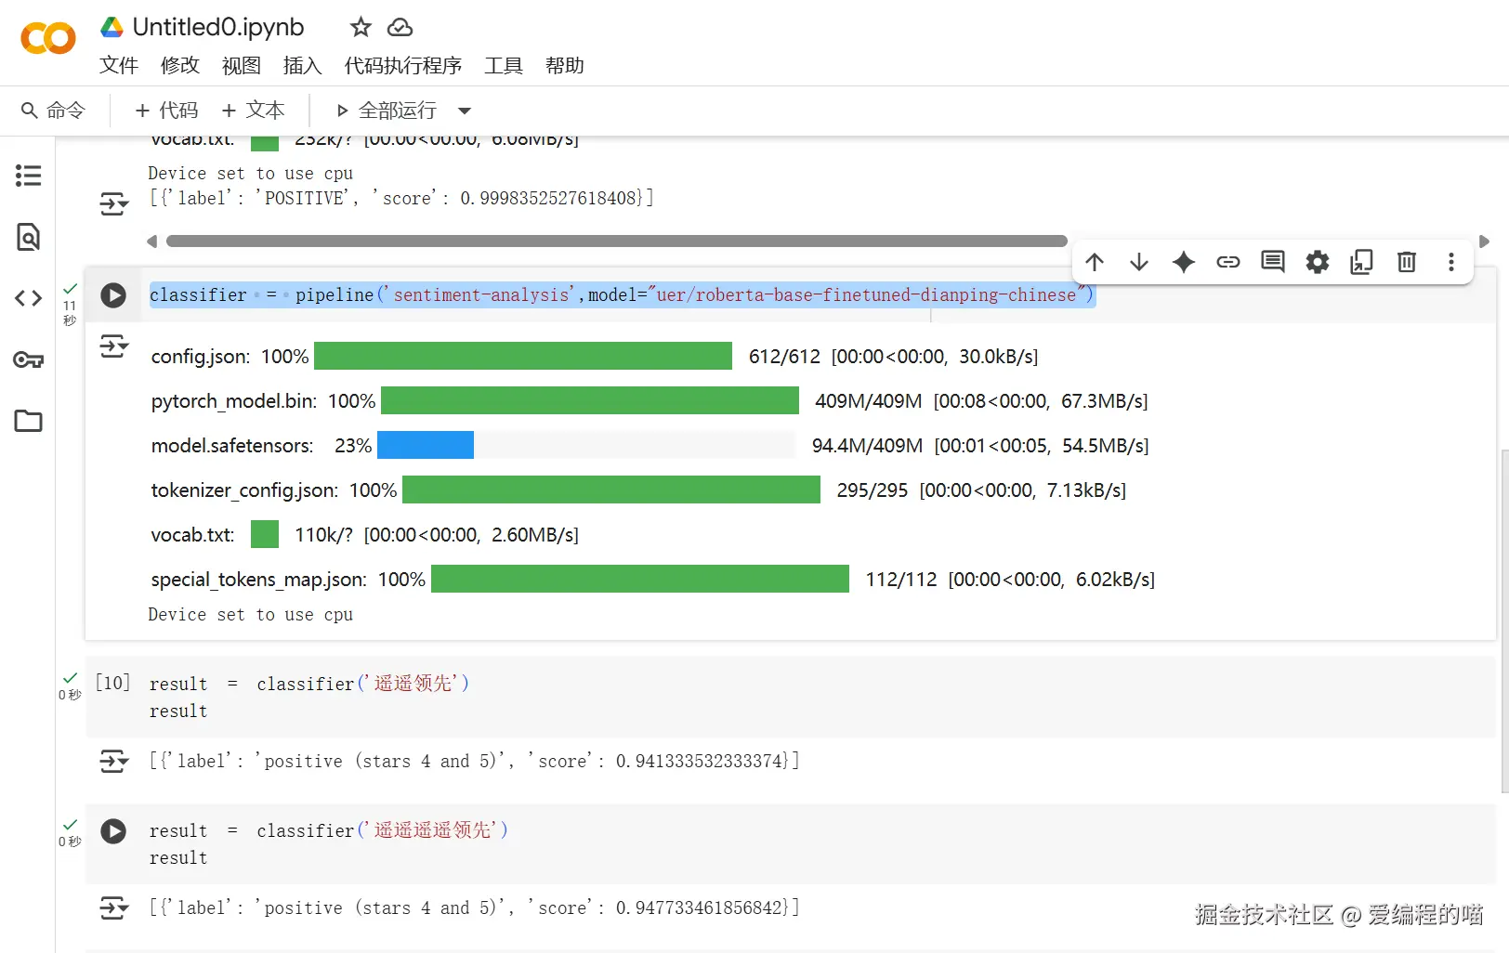Screen dimensions: 1509x953
Task: Expand the Run all dropdown arrow
Action: coord(465,111)
